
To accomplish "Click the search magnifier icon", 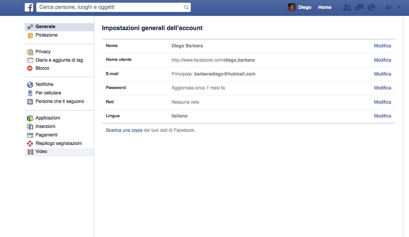I will coord(186,7).
